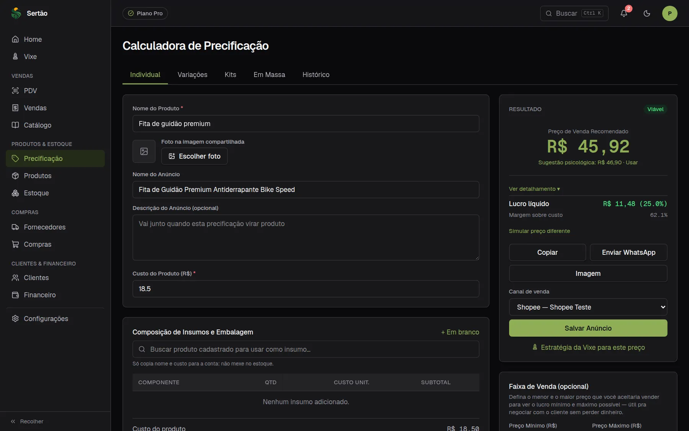Screen dimensions: 689x431
Task: Click the Catálogo book icon
Action: (x=15, y=125)
